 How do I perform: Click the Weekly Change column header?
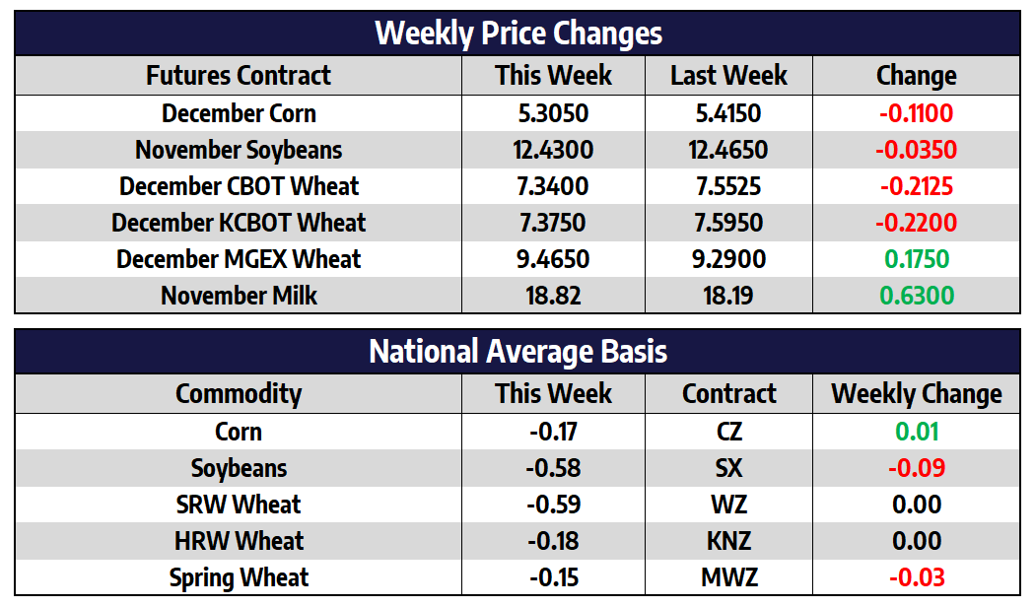click(916, 394)
